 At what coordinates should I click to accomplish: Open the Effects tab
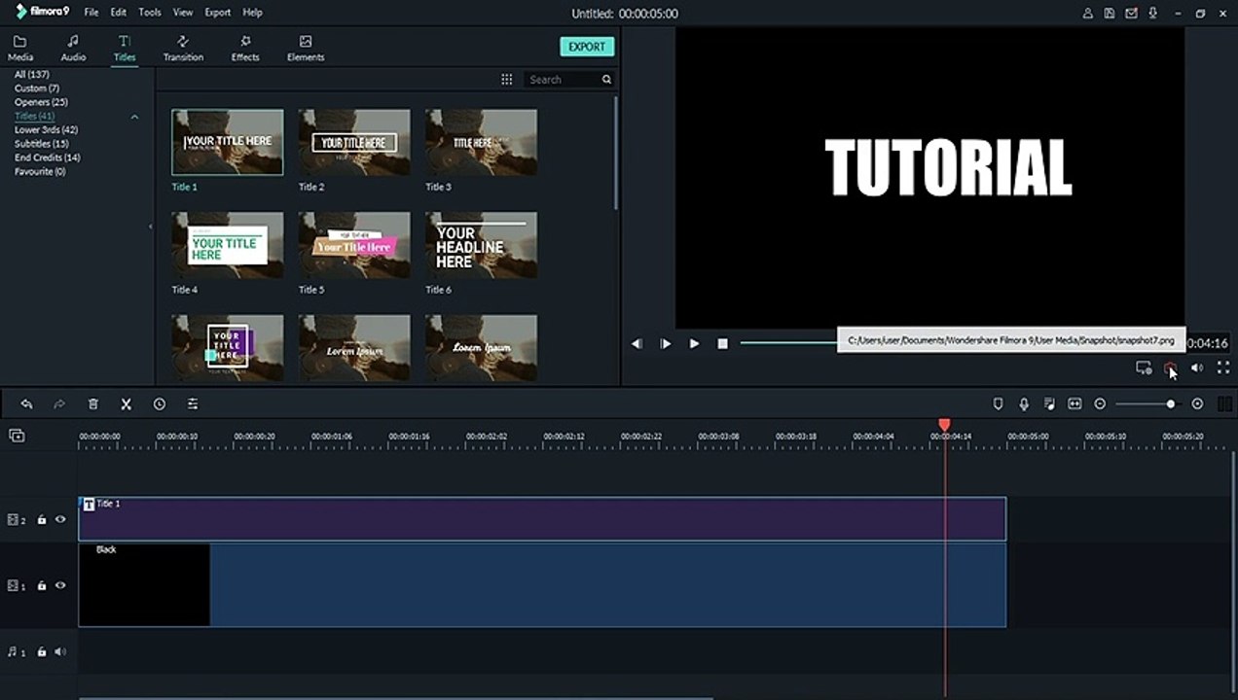[245, 49]
